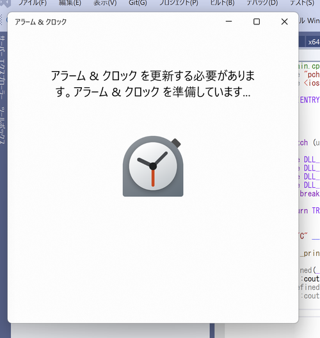Open the 編集(E) menu in Visual Studio
This screenshot has width=320, height=338.
point(70,3)
